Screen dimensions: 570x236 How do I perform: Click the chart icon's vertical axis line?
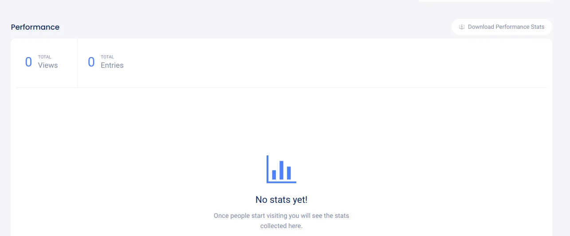pyautogui.click(x=267, y=168)
